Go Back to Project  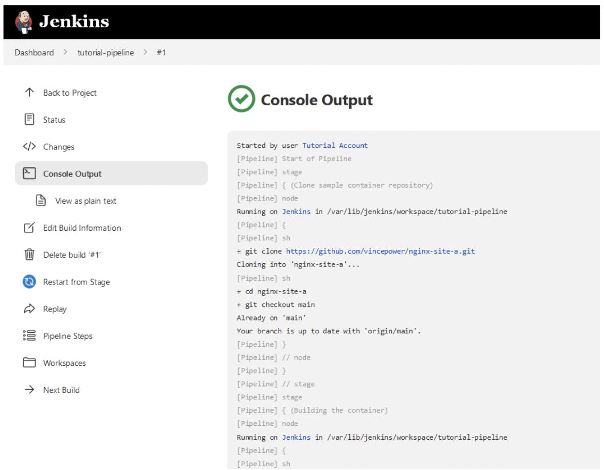pyautogui.click(x=70, y=93)
